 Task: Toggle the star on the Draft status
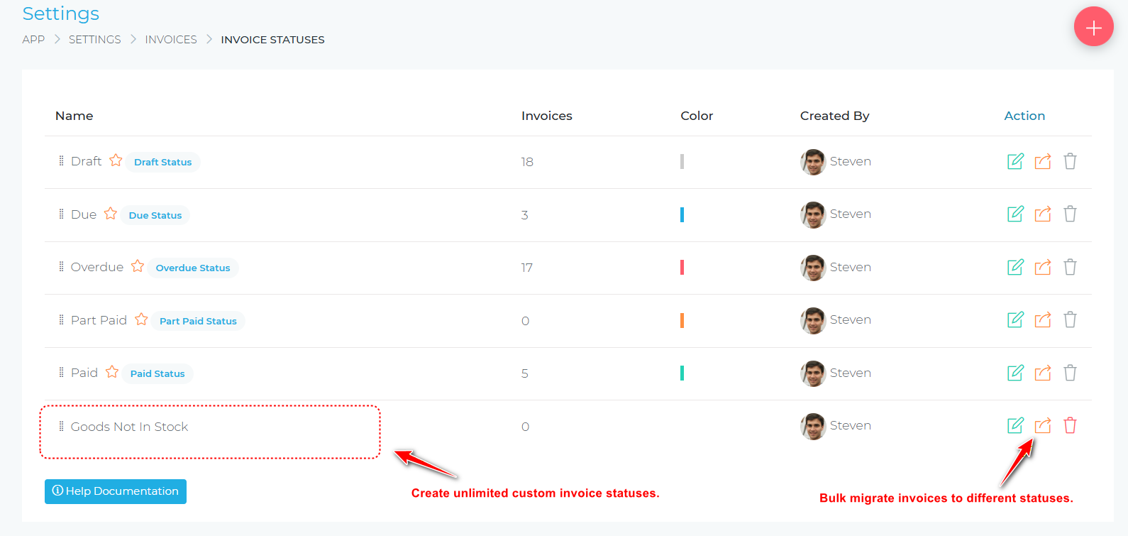tap(116, 160)
